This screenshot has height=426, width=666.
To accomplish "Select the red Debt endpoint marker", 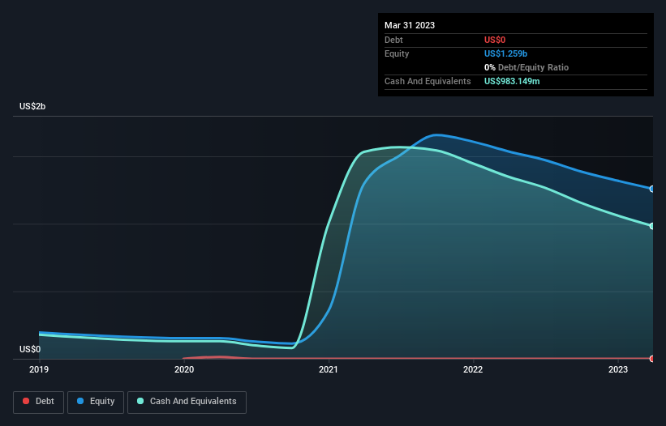I will tap(652, 359).
